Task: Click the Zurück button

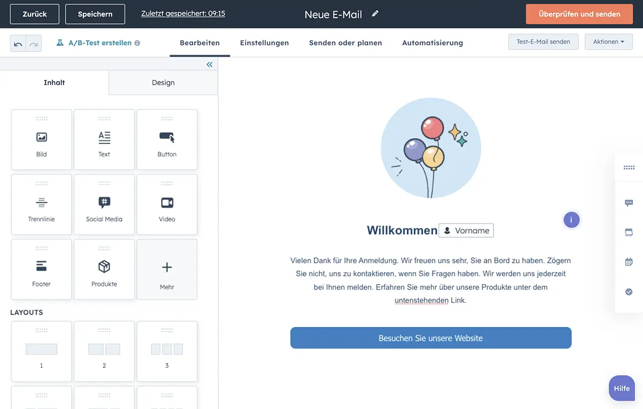Action: pos(35,14)
